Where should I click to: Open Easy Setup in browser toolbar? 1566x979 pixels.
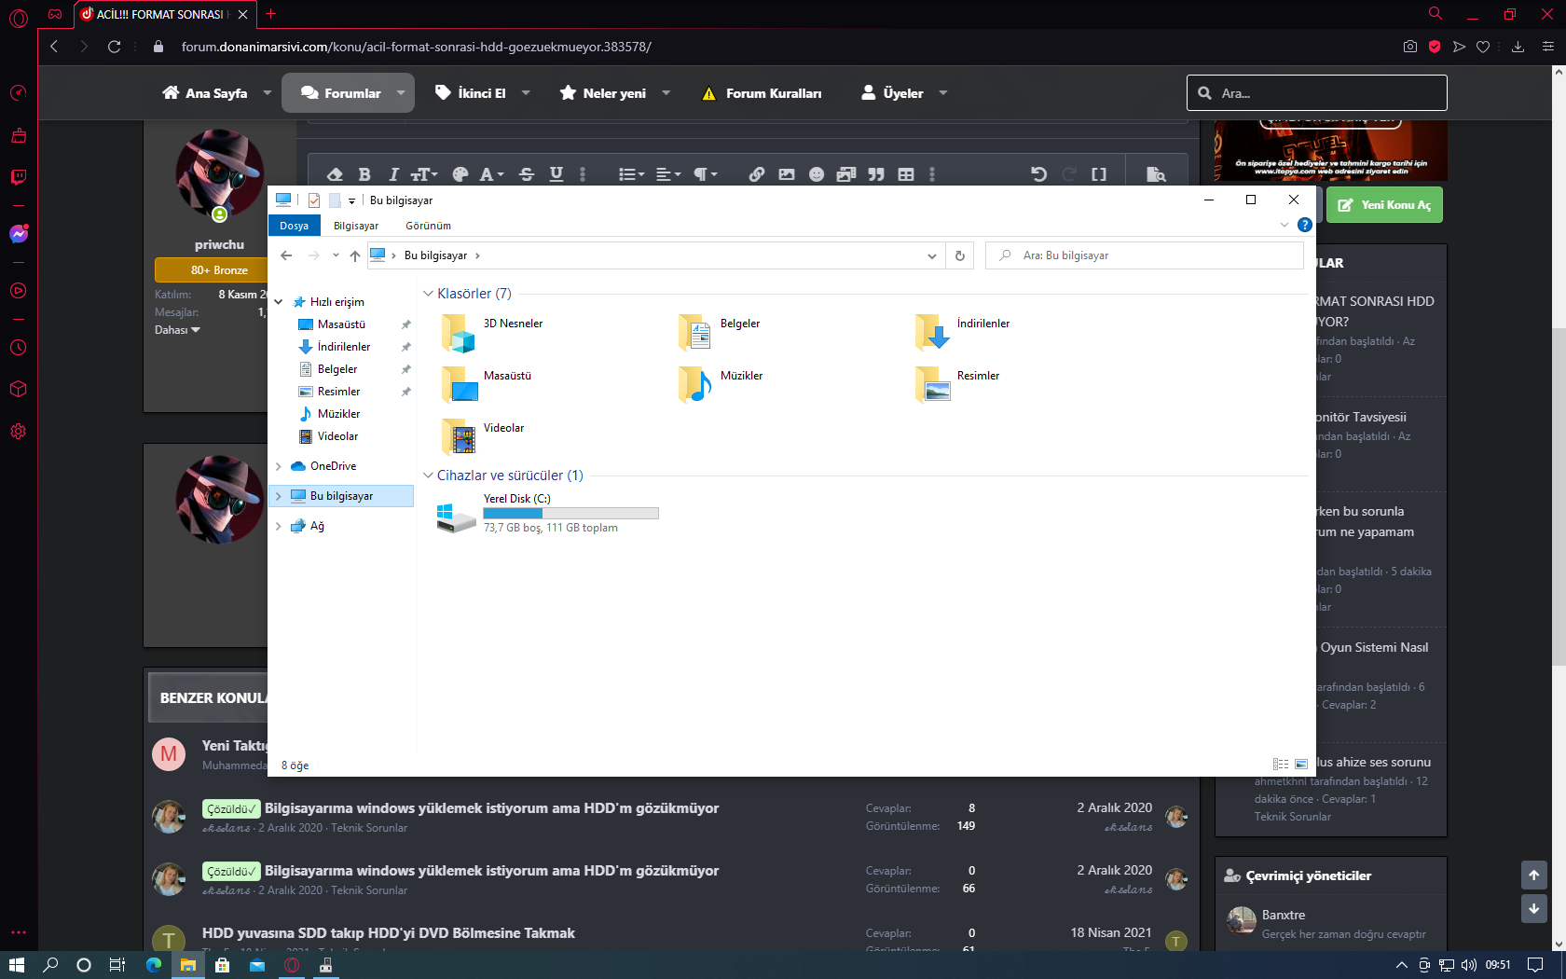coord(1547,47)
